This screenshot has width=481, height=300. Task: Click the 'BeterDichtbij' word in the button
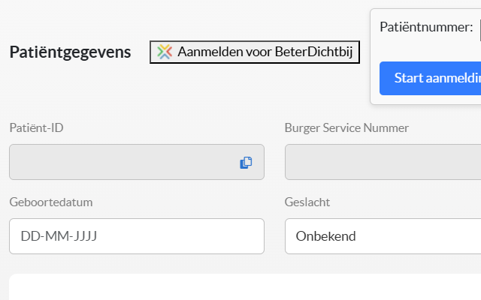point(314,52)
